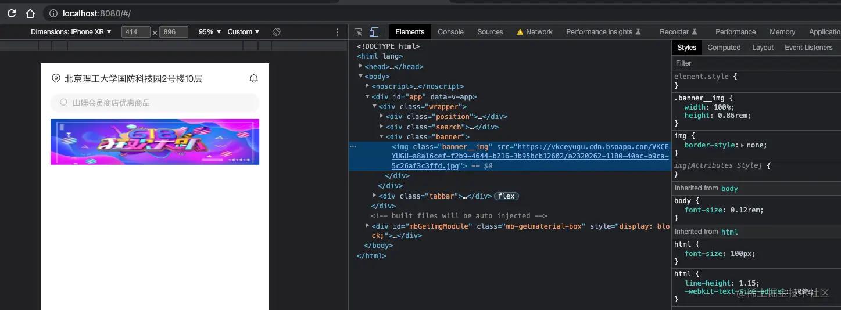Reload the page with the browser refresh icon

pyautogui.click(x=12, y=13)
